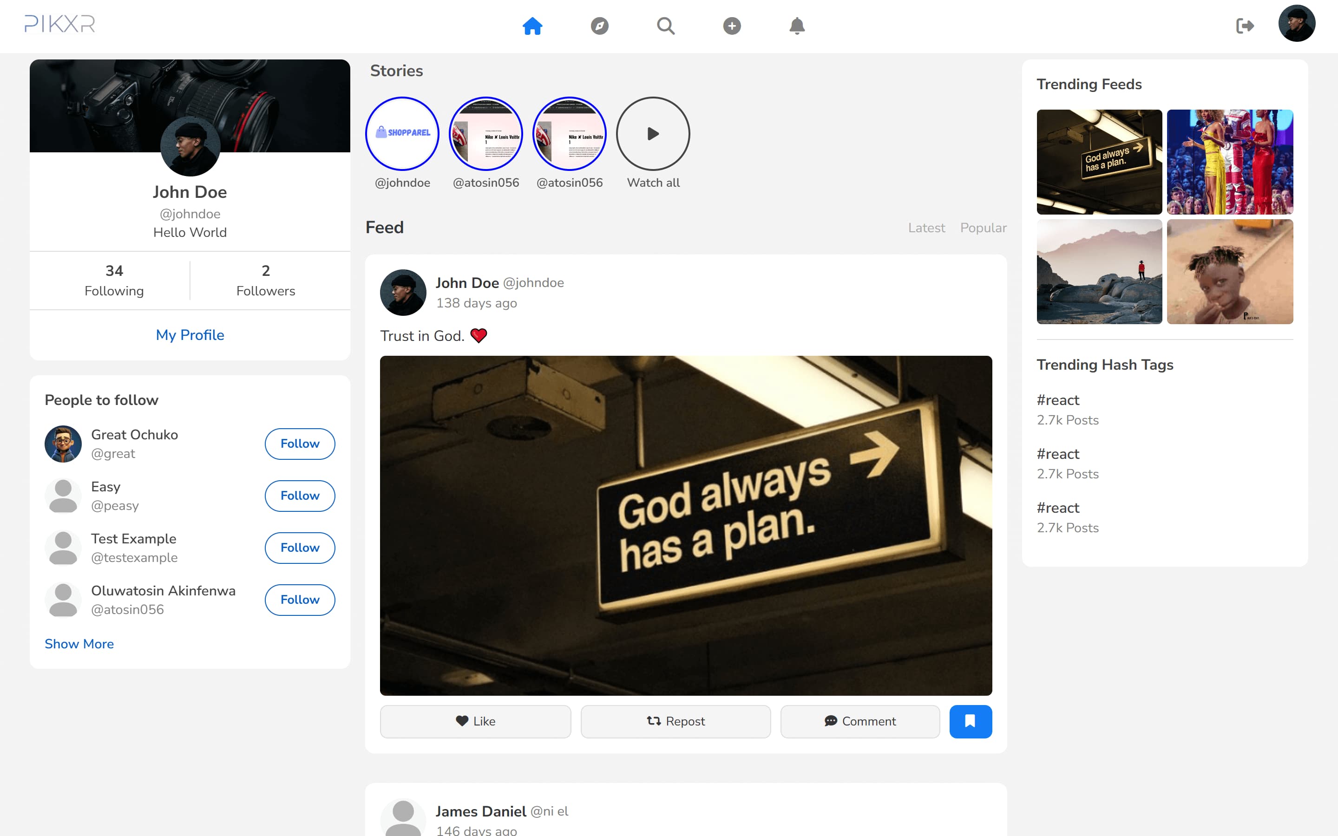1338x836 pixels.
Task: Expand People to follow with Show More
Action: click(79, 644)
